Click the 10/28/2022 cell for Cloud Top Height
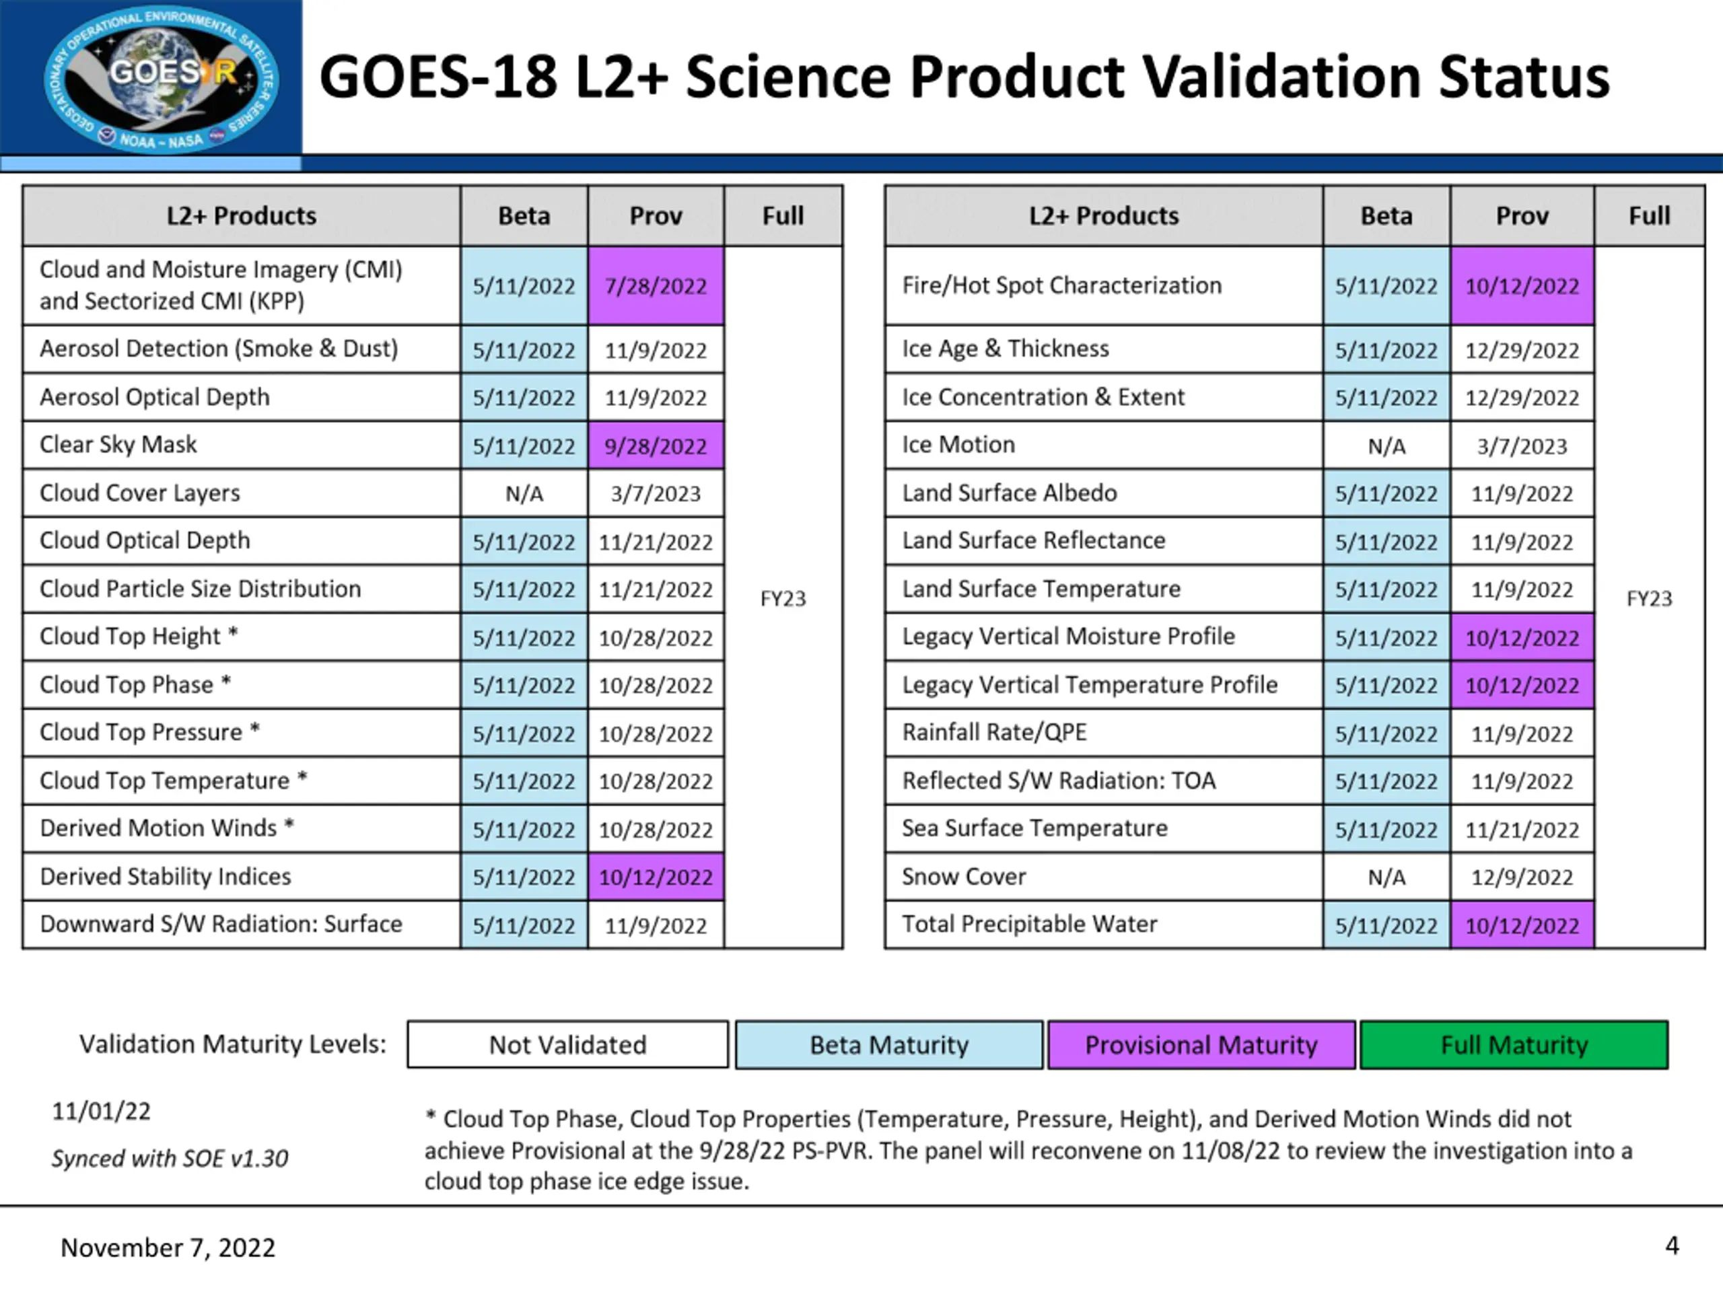1723x1292 pixels. tap(656, 638)
